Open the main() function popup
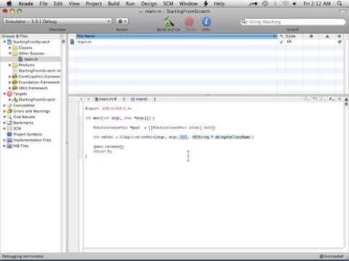Viewport: 349px width, 261px height. (x=143, y=99)
